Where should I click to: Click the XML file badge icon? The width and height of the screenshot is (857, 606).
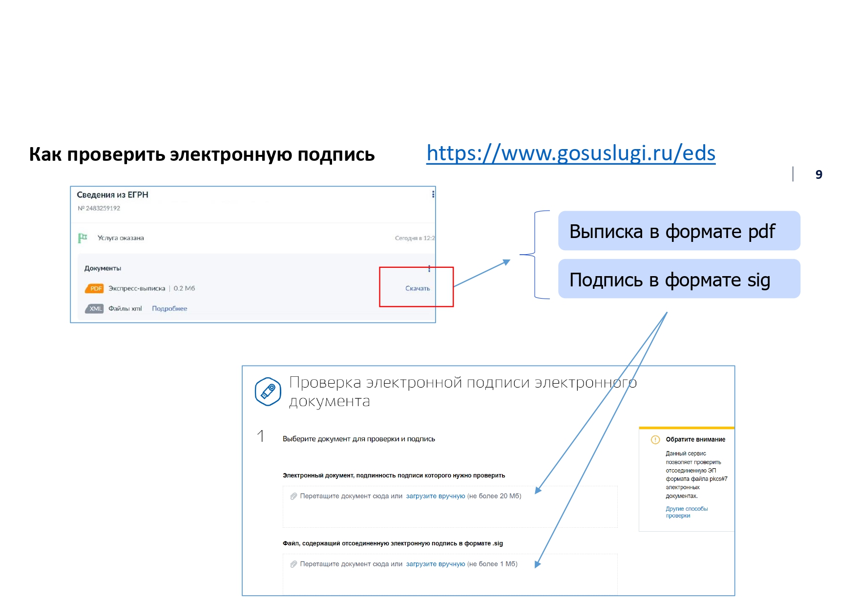[x=95, y=308]
